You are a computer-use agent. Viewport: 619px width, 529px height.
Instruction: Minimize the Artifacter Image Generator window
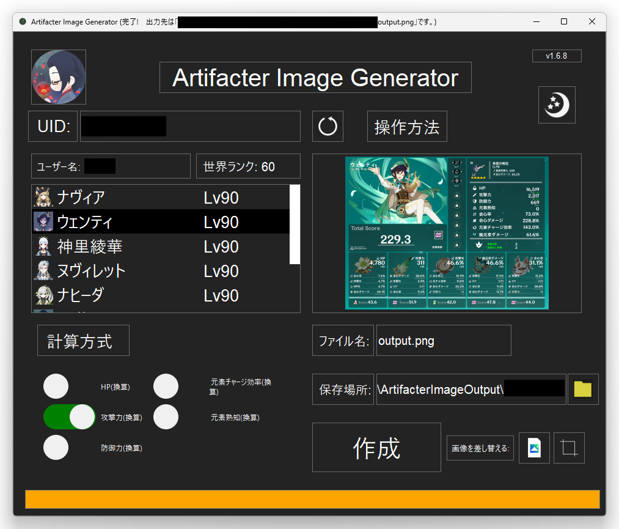click(537, 22)
